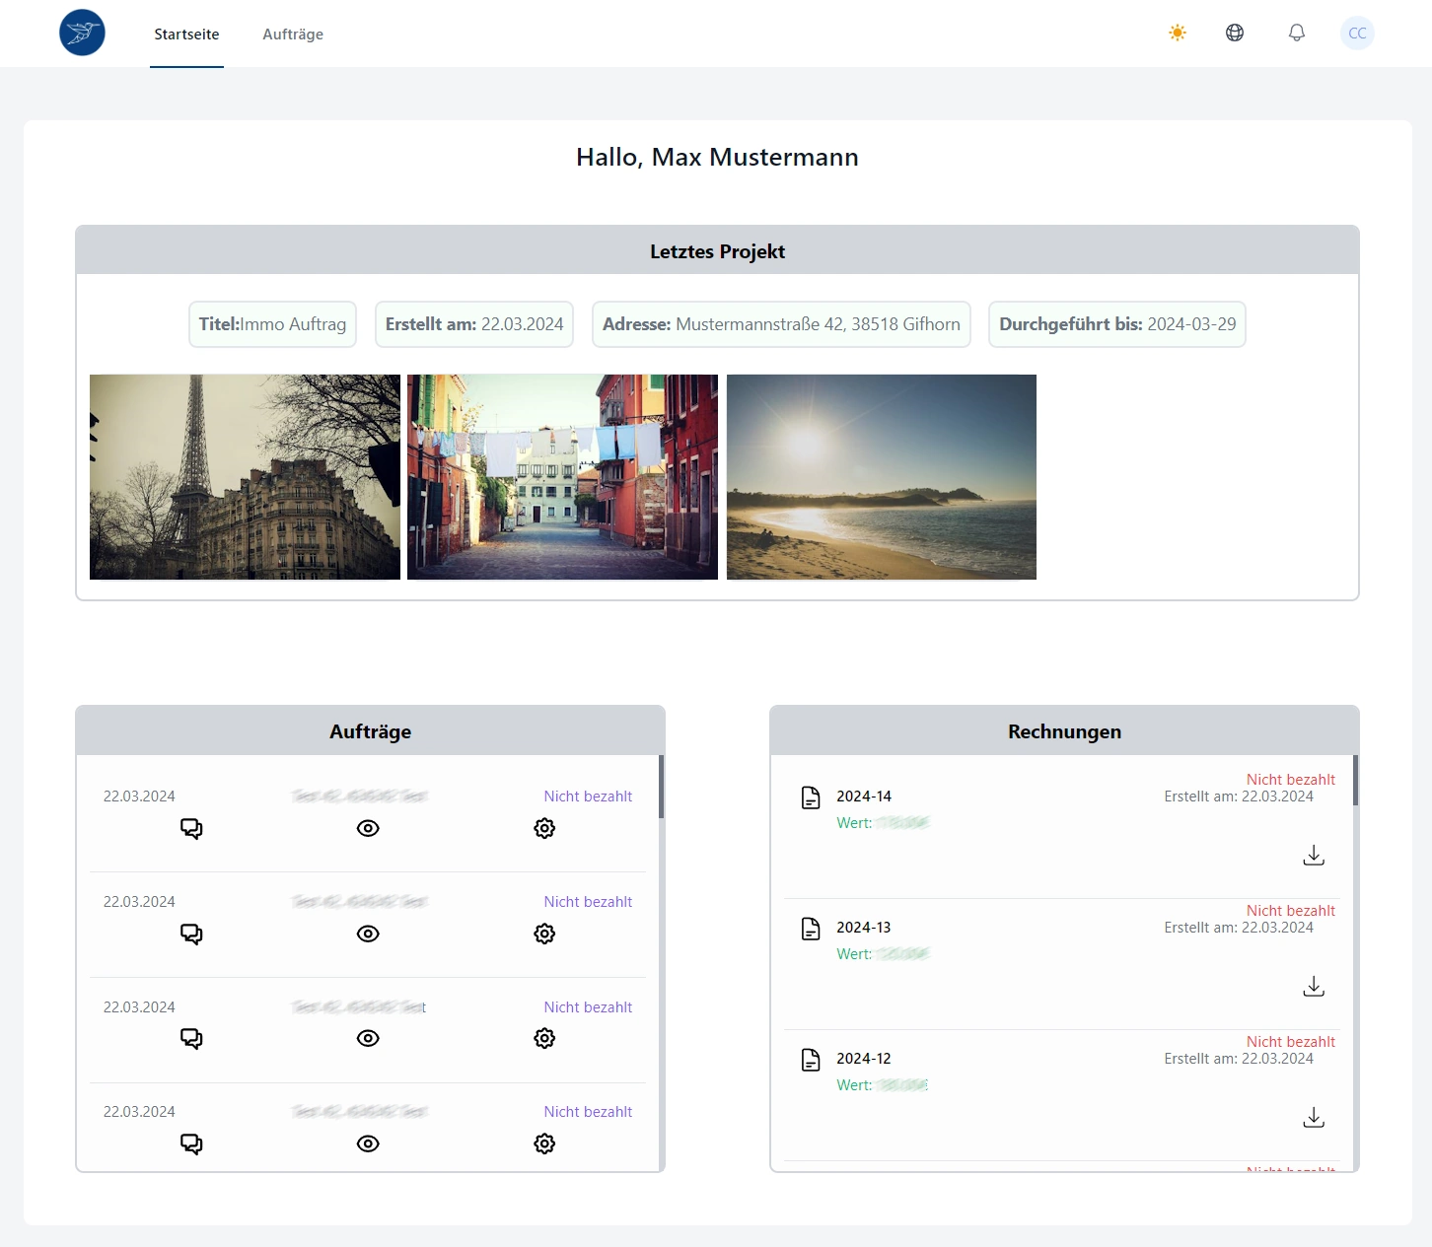Click the 'Letztes Projekt' panel header
Image resolution: width=1432 pixels, height=1247 pixels.
(717, 250)
